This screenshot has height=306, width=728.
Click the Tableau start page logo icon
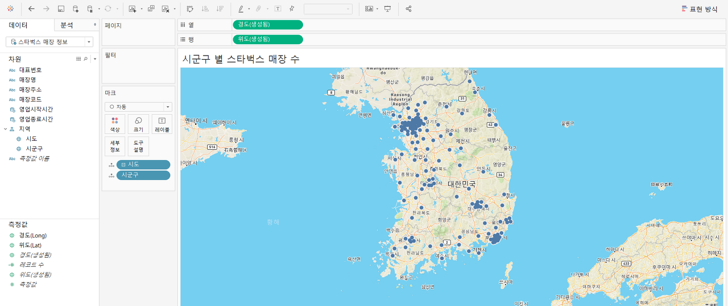(11, 9)
